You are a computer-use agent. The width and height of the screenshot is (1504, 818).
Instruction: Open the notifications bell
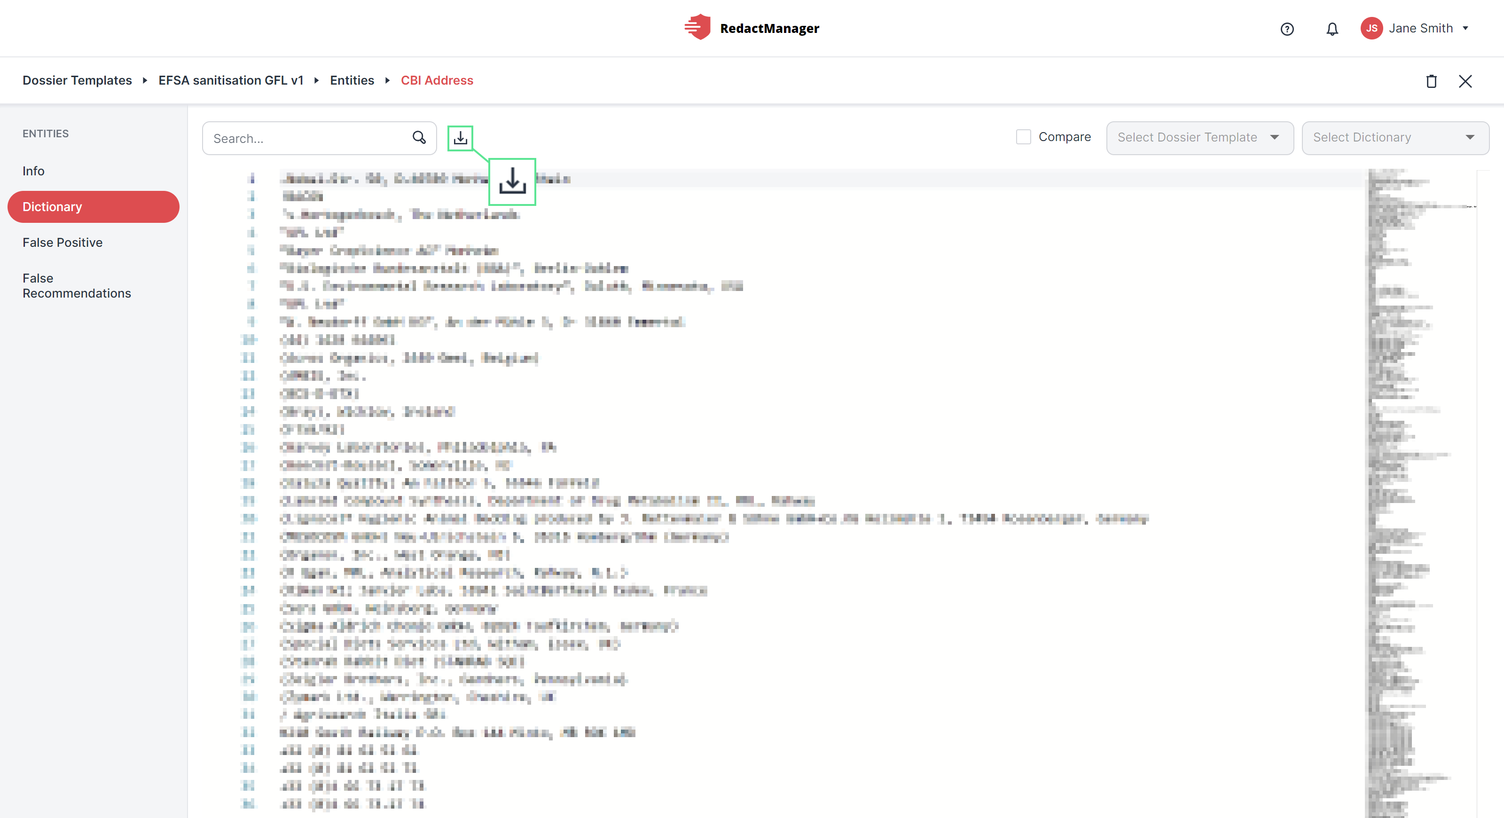(x=1332, y=29)
